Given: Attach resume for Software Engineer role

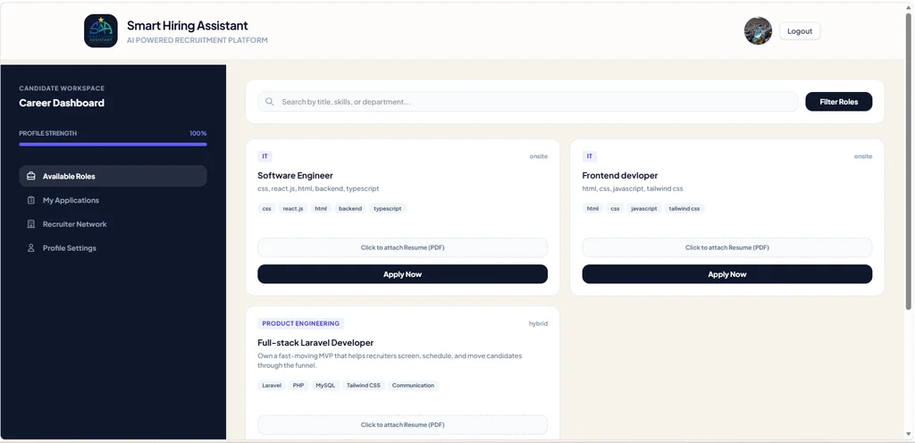Looking at the screenshot, I should coord(403,247).
